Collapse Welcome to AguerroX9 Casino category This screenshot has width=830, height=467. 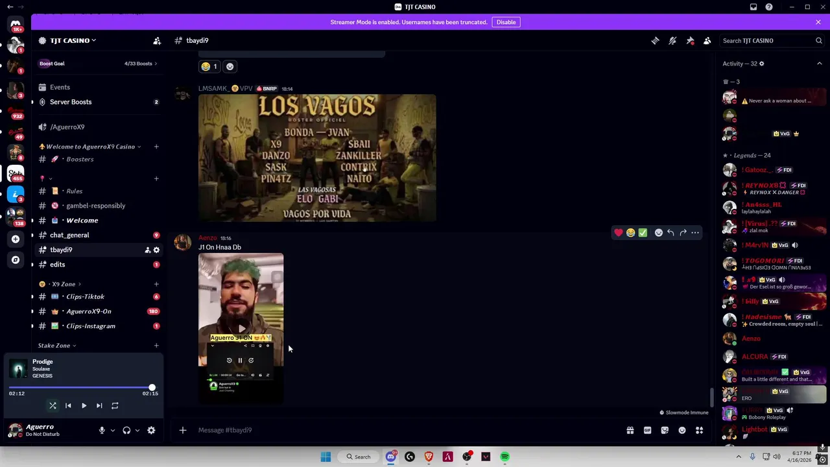coord(90,147)
